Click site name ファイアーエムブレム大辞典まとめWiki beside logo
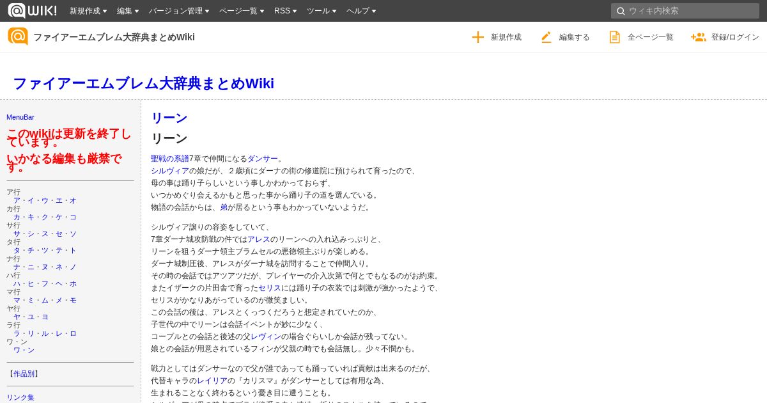The height and width of the screenshot is (403, 767). (x=114, y=37)
